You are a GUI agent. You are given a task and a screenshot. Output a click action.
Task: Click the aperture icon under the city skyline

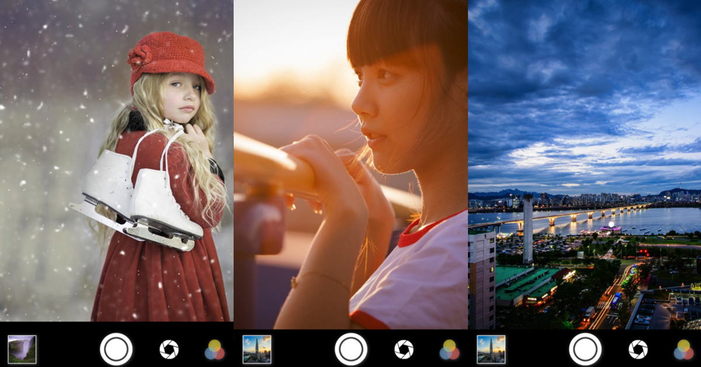pyautogui.click(x=638, y=349)
